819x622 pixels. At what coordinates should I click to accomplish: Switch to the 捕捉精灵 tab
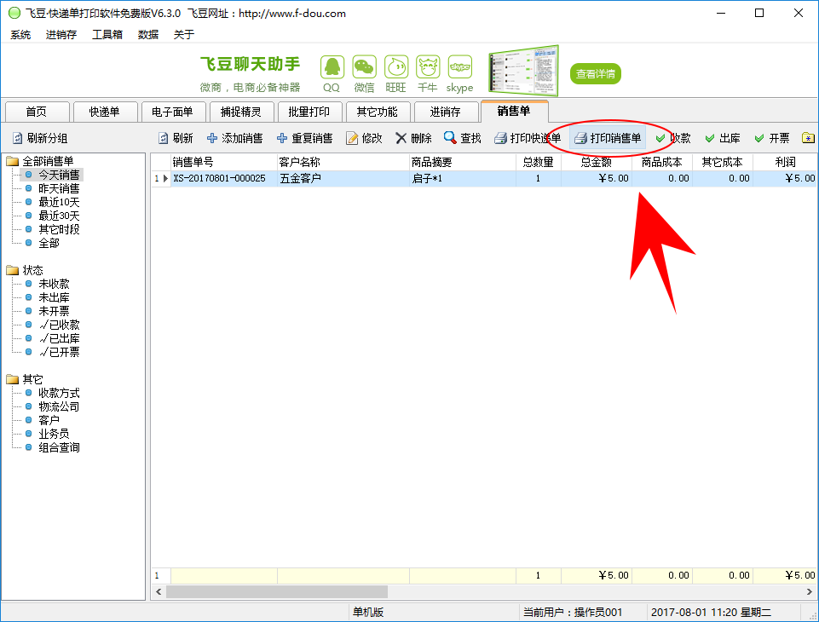(241, 112)
